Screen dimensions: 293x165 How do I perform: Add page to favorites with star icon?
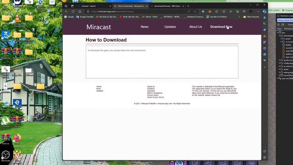coord(195,11)
